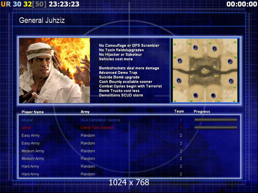Screen dimensions: 258x193
Task: Click GLA Demolition General army entry
Action: coord(100,120)
